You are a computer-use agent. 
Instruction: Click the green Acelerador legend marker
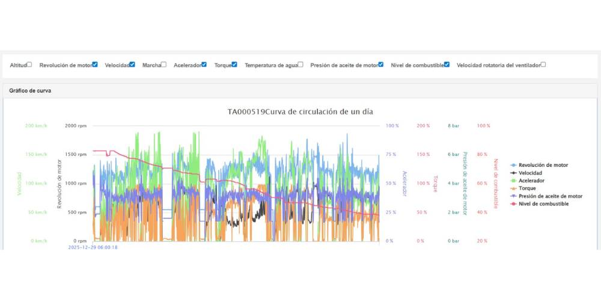(513, 181)
